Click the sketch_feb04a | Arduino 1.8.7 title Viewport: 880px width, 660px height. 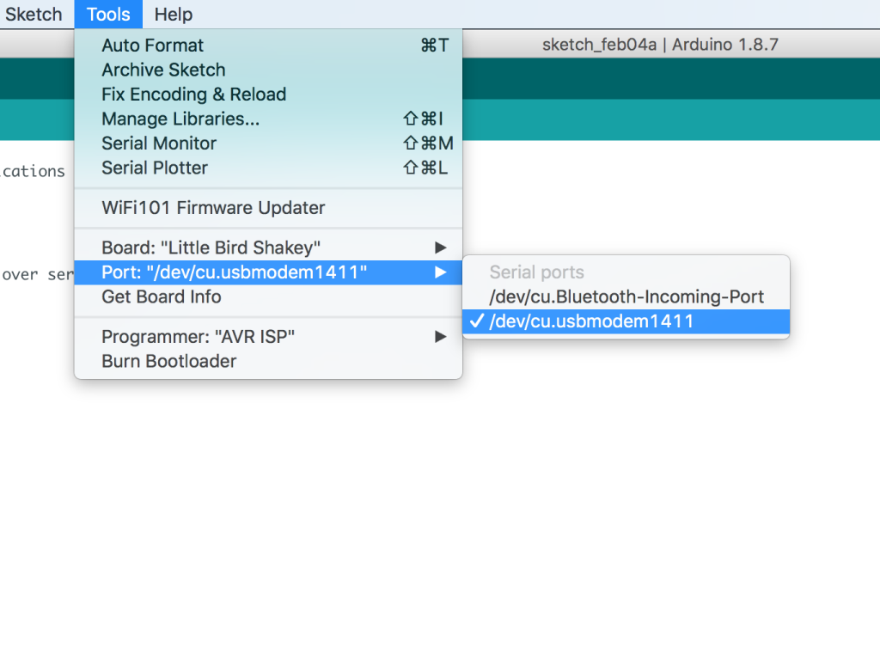click(x=660, y=45)
